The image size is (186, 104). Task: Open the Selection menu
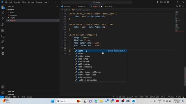(x=17, y=2)
